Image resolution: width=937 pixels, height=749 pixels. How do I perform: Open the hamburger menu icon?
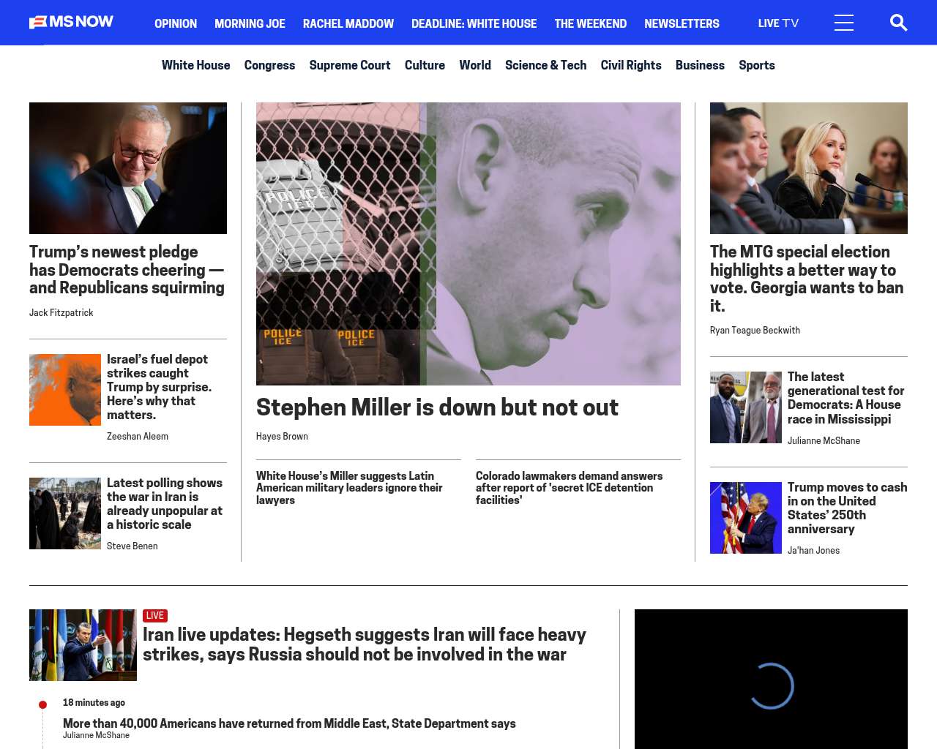pyautogui.click(x=844, y=23)
